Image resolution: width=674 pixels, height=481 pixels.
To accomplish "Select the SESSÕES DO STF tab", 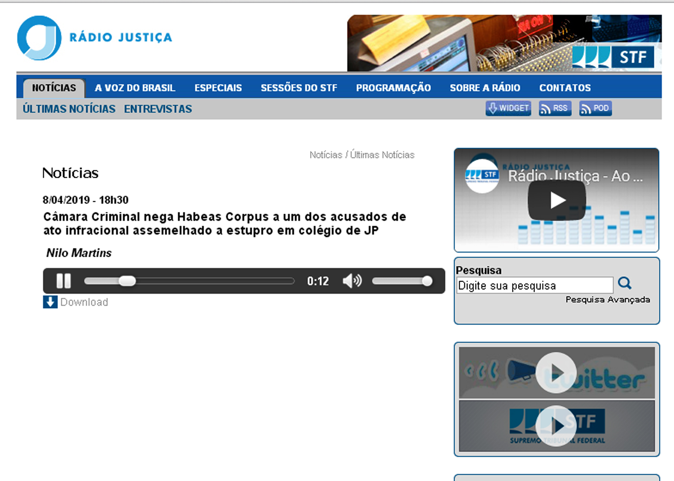I will (299, 88).
